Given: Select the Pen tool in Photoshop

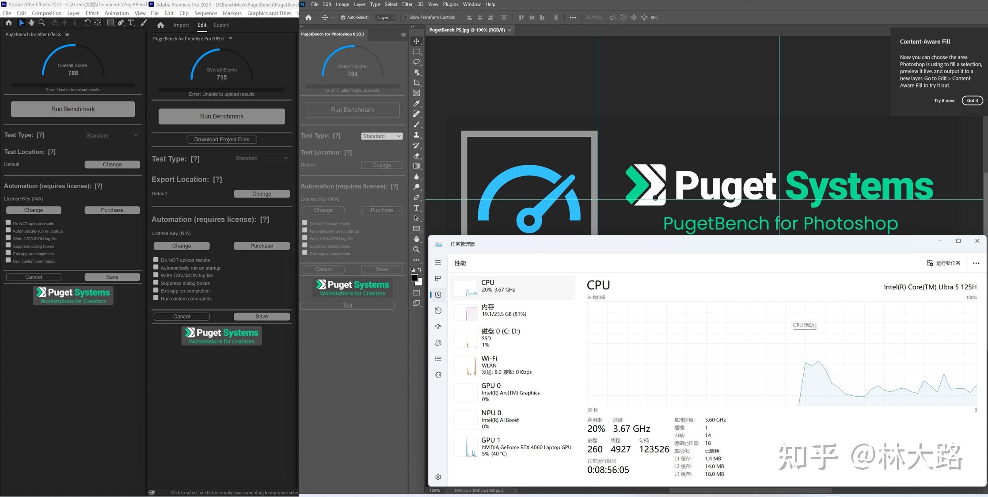Looking at the screenshot, I should (416, 197).
